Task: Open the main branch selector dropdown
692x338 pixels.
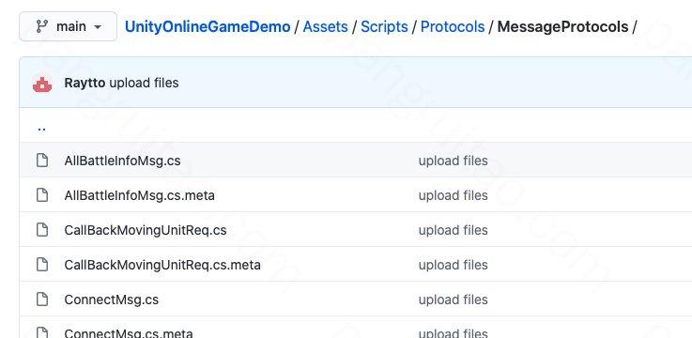Action: pyautogui.click(x=68, y=26)
